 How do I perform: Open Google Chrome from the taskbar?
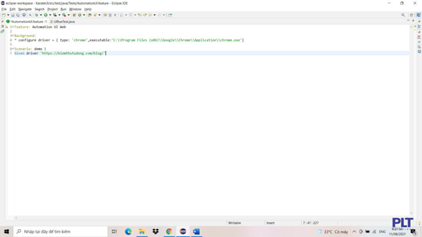pyautogui.click(x=169, y=231)
